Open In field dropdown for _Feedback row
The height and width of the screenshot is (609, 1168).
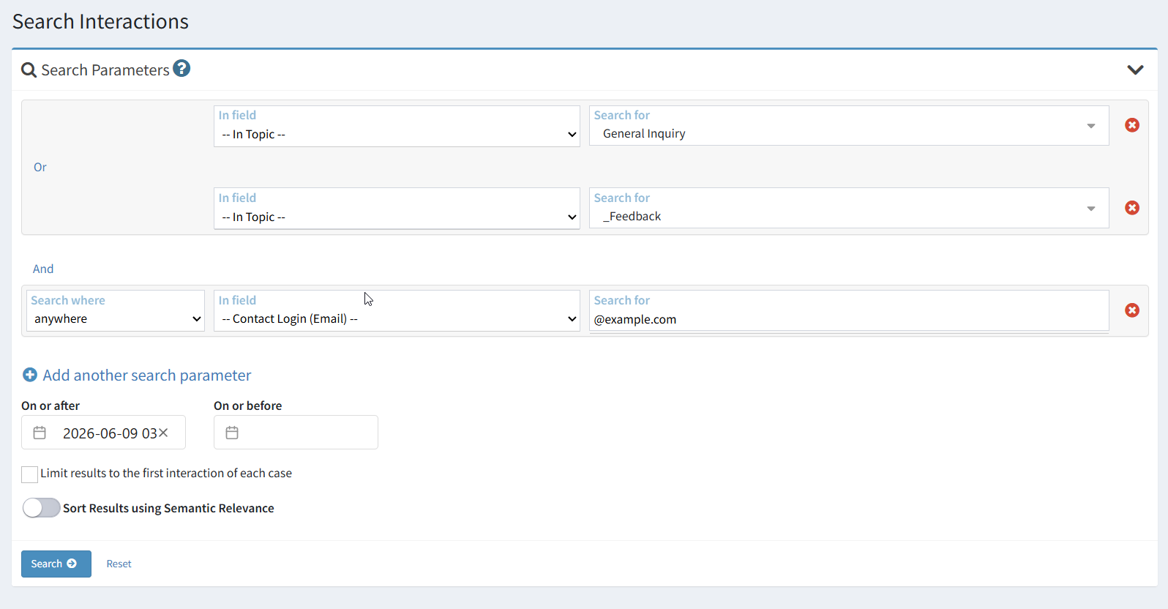tap(397, 209)
